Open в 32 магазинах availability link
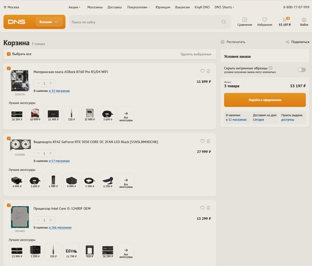312x266 pixels. tap(59, 91)
